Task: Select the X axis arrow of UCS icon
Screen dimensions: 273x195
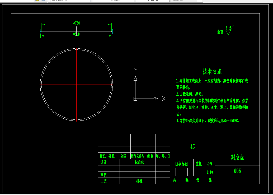Action: click(x=156, y=99)
